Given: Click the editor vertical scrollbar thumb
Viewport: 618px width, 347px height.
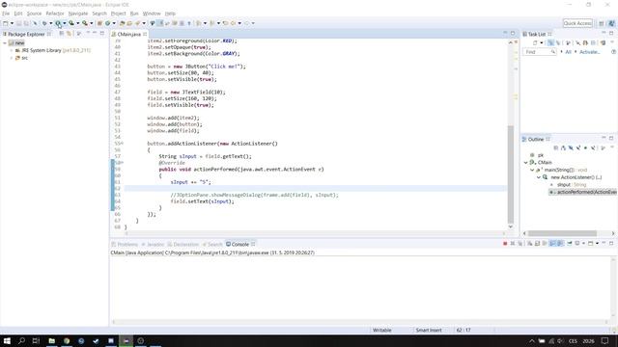Looking at the screenshot, I should (511, 173).
